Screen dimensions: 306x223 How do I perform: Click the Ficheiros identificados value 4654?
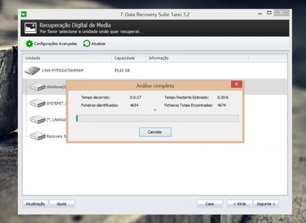134,105
